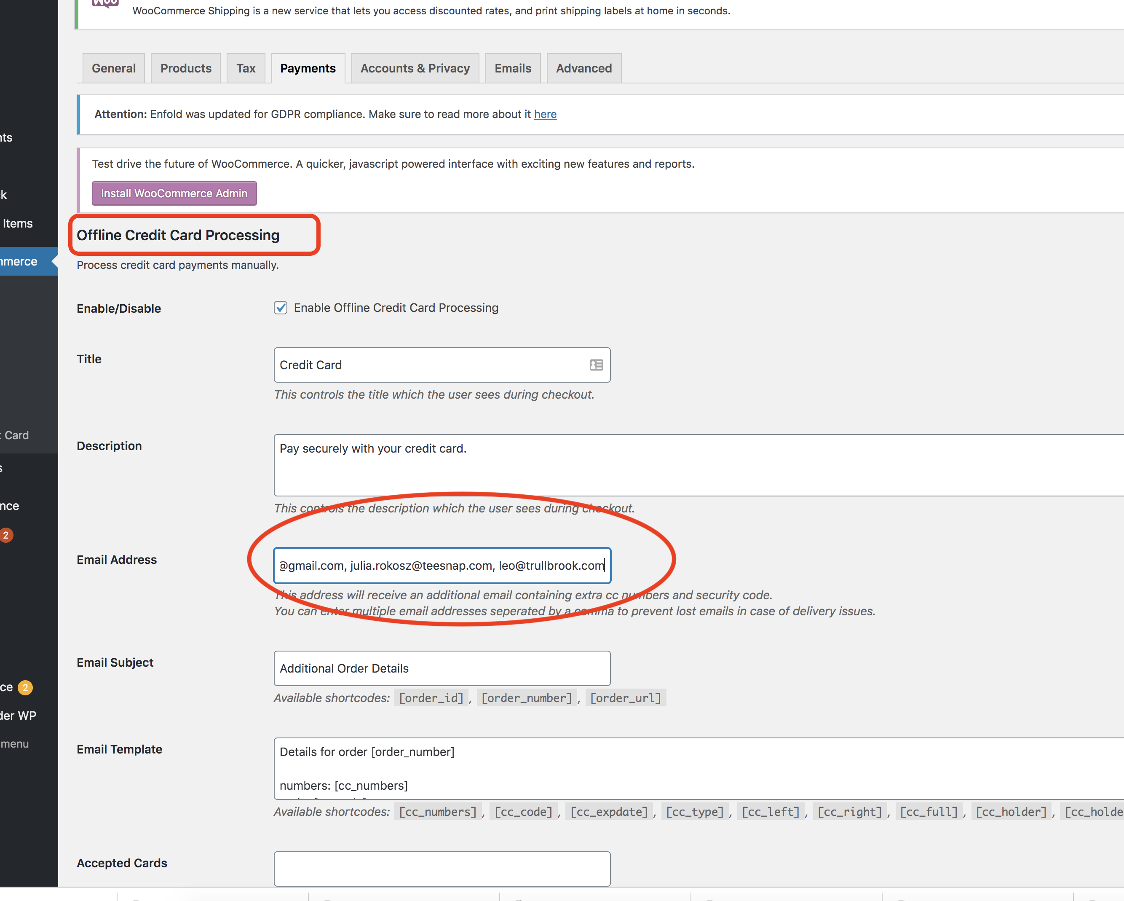Click the sidebar item ending in WP
The width and height of the screenshot is (1124, 901).
tap(19, 716)
